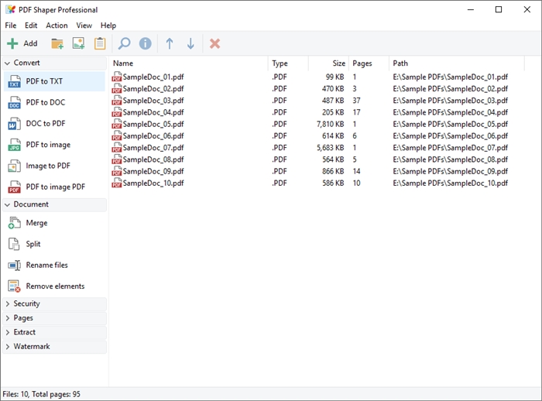
Task: Maximize the PDF Shaper window
Action: pos(499,10)
